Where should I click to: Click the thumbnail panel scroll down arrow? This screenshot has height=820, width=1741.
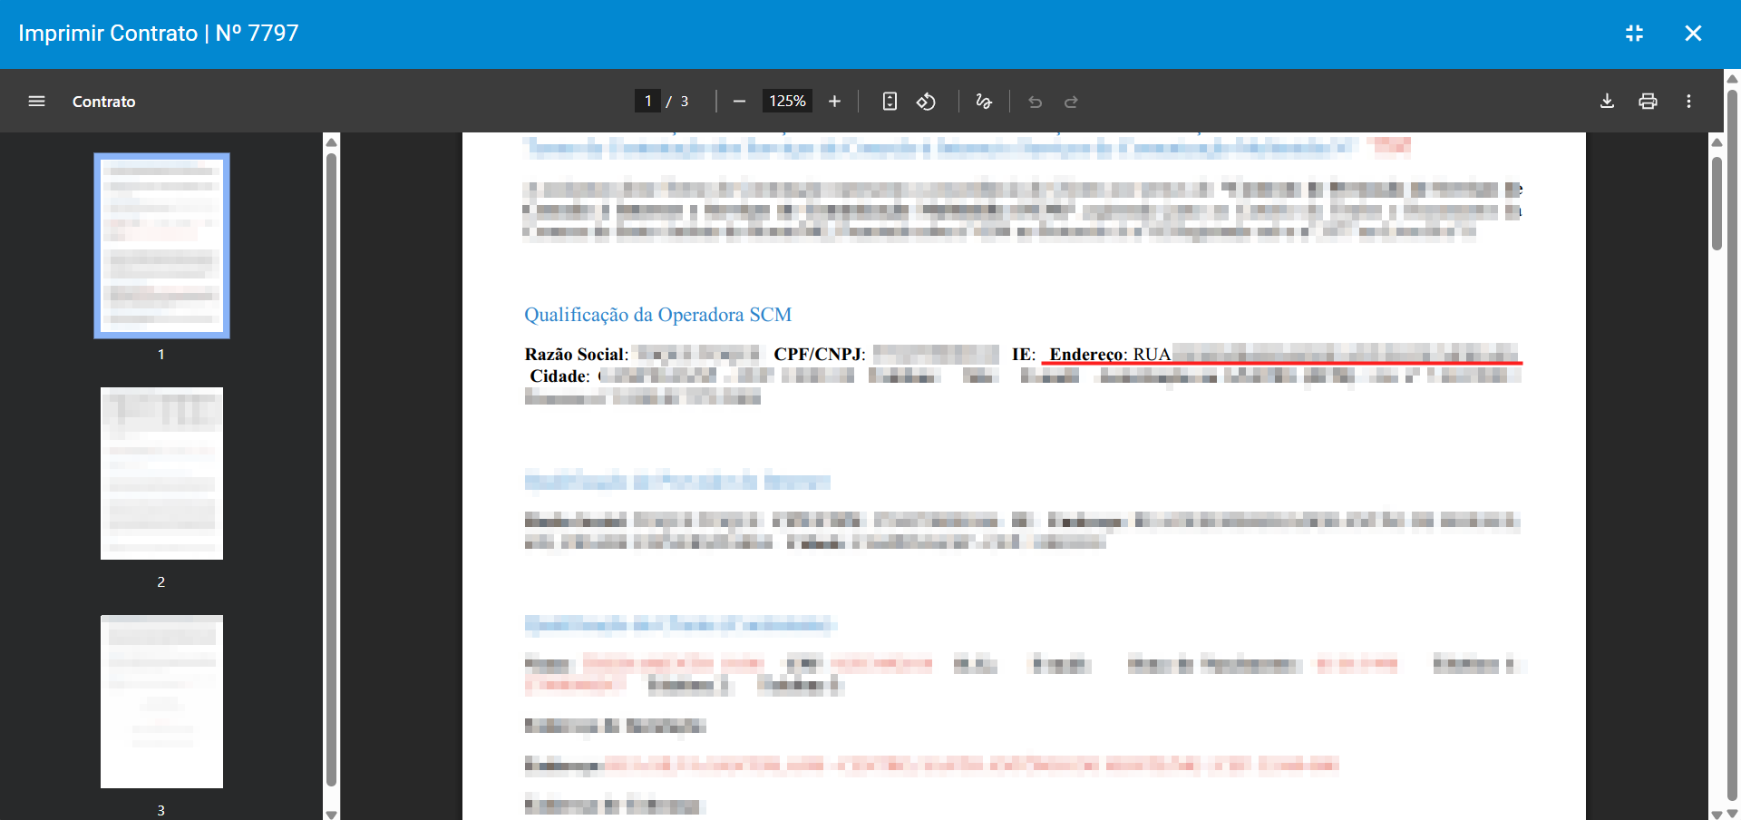point(332,814)
